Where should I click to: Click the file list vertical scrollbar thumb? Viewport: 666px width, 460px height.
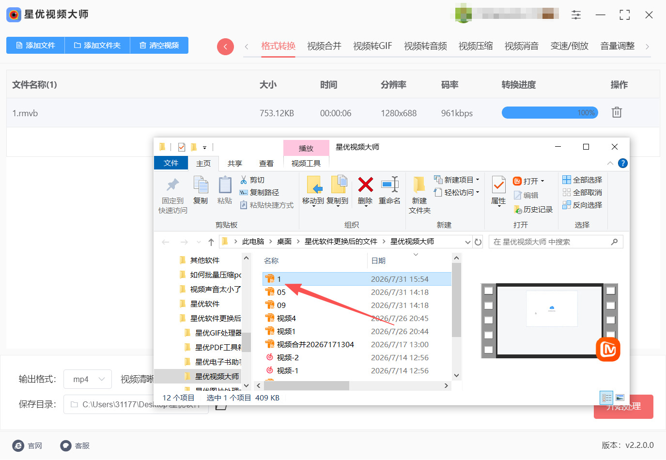(x=456, y=300)
